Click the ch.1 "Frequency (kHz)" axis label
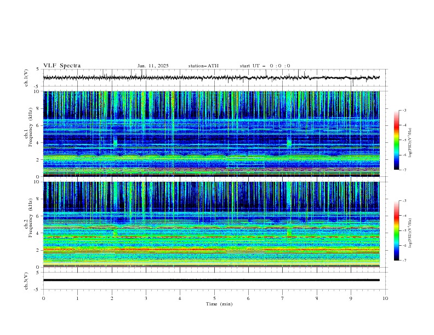 [31, 128]
